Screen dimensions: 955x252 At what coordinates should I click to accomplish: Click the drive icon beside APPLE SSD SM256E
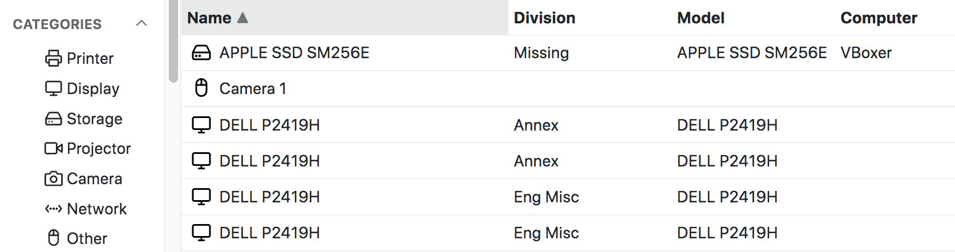[x=201, y=52]
